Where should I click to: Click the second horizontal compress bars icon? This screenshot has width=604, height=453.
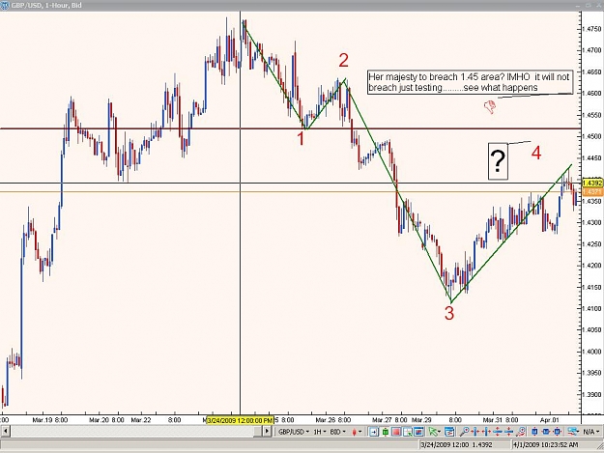[x=486, y=432]
